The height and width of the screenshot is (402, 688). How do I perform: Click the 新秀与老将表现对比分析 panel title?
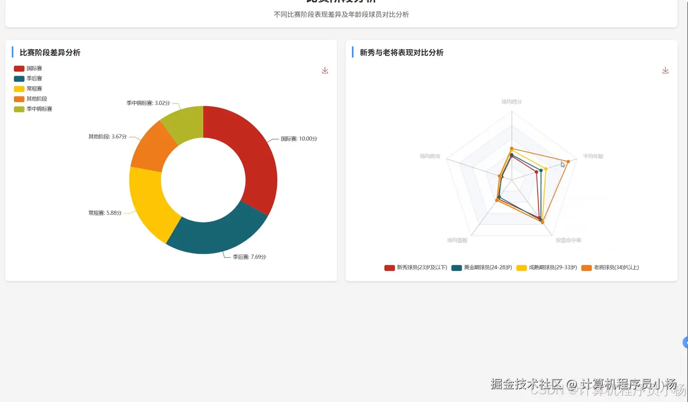pyautogui.click(x=401, y=53)
